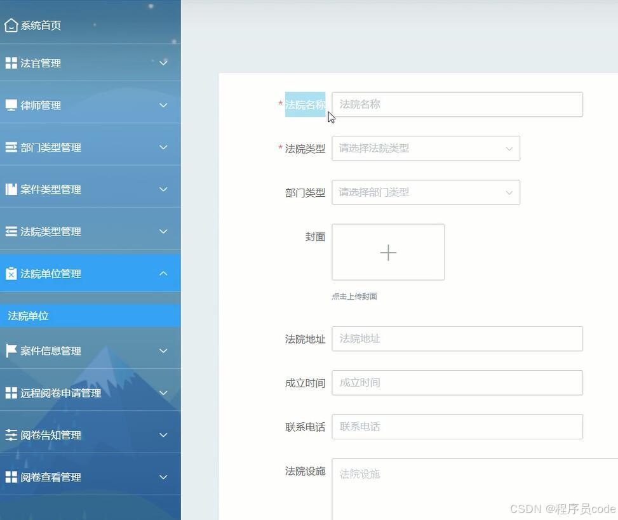
Task: Collapse the 法院单位管理 menu section
Action: pyautogui.click(x=164, y=273)
